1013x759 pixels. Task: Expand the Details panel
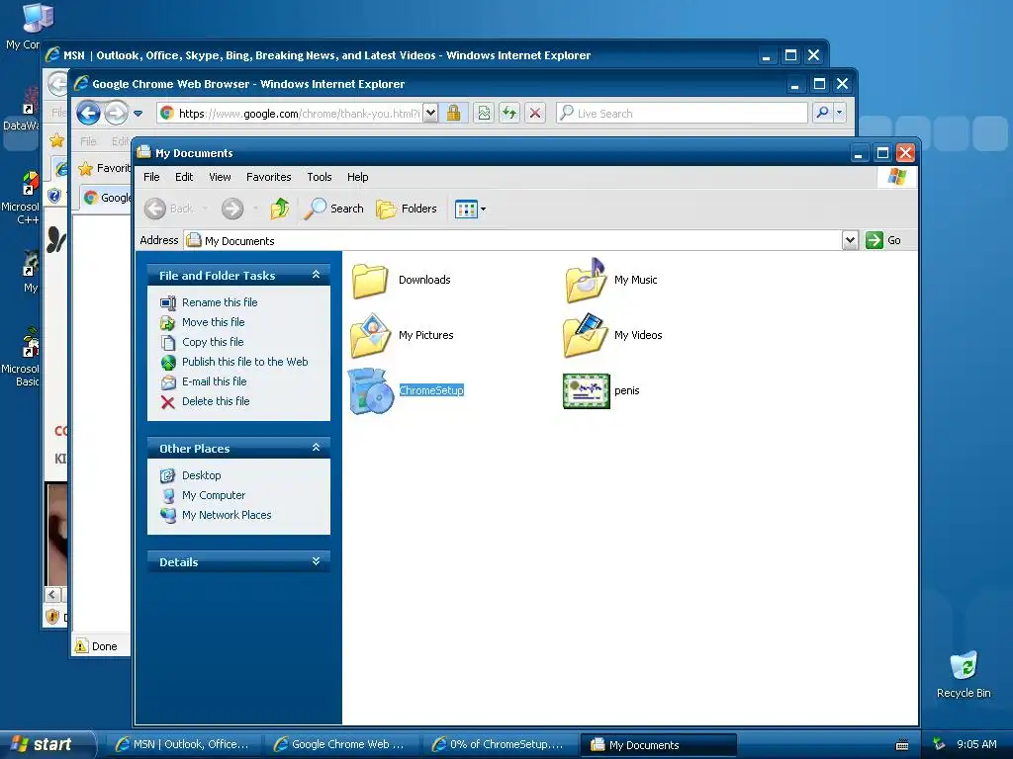316,561
